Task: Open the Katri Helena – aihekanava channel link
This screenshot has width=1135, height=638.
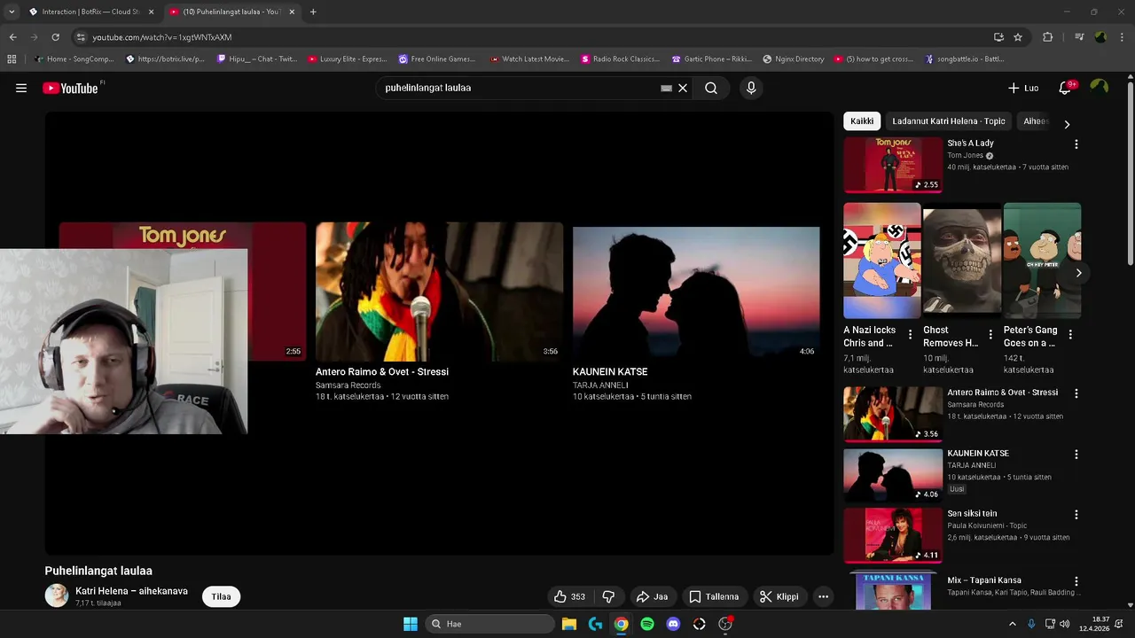Action: tap(131, 591)
